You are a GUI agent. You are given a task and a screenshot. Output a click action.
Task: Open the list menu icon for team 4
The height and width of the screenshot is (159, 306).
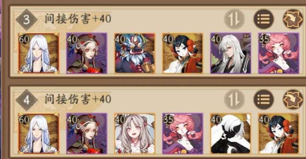pyautogui.click(x=264, y=99)
